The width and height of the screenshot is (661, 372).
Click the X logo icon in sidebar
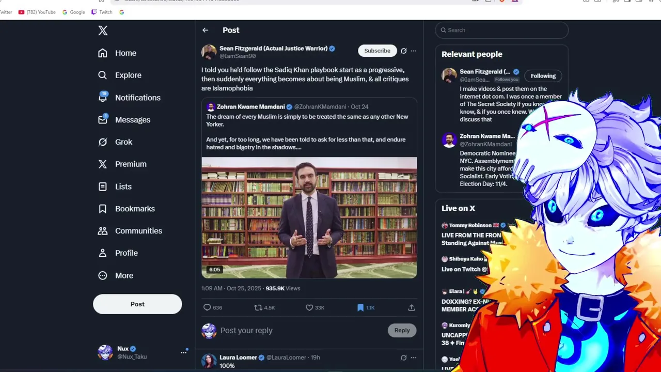[103, 30]
